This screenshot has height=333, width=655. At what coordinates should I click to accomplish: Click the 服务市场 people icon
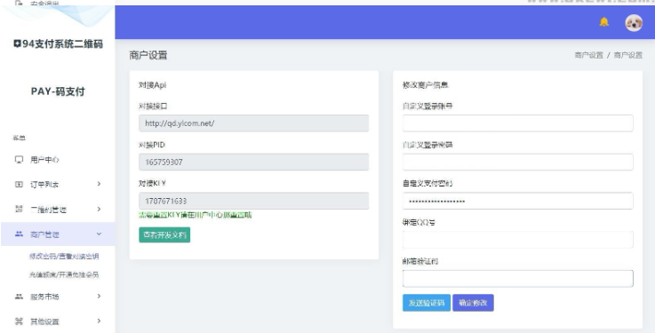tap(19, 297)
